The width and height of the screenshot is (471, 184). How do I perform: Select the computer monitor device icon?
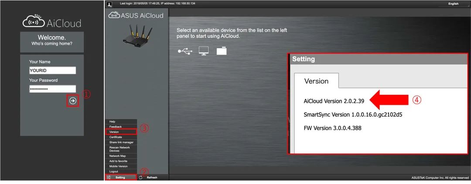pos(204,51)
